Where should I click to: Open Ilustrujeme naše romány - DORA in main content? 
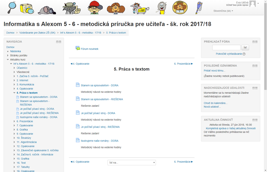[99, 141]
